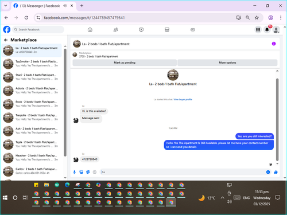View site information icon in address bar
This screenshot has width=287, height=215.
[x=38, y=18]
